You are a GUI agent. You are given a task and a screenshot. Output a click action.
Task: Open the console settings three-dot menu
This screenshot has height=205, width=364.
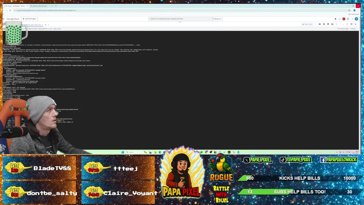(352, 19)
